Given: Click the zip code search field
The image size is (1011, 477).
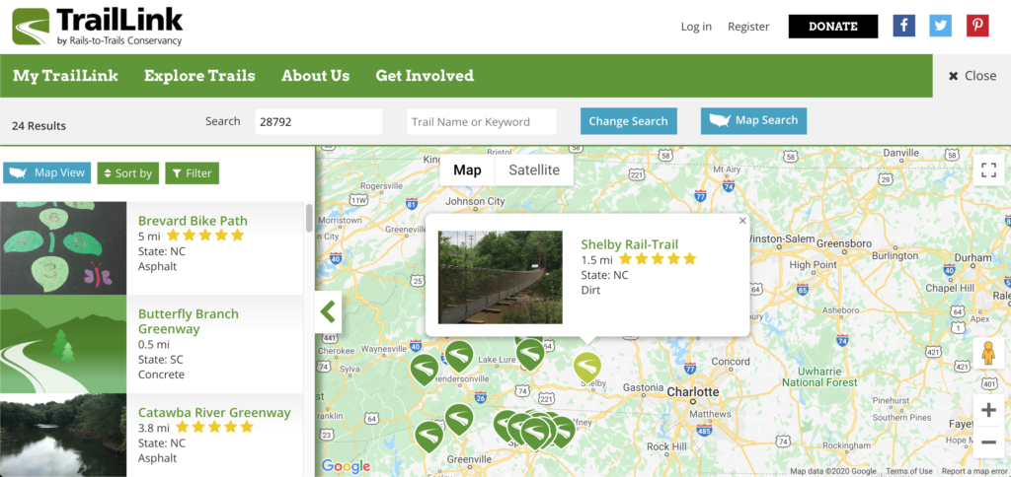Looking at the screenshot, I should [x=319, y=121].
